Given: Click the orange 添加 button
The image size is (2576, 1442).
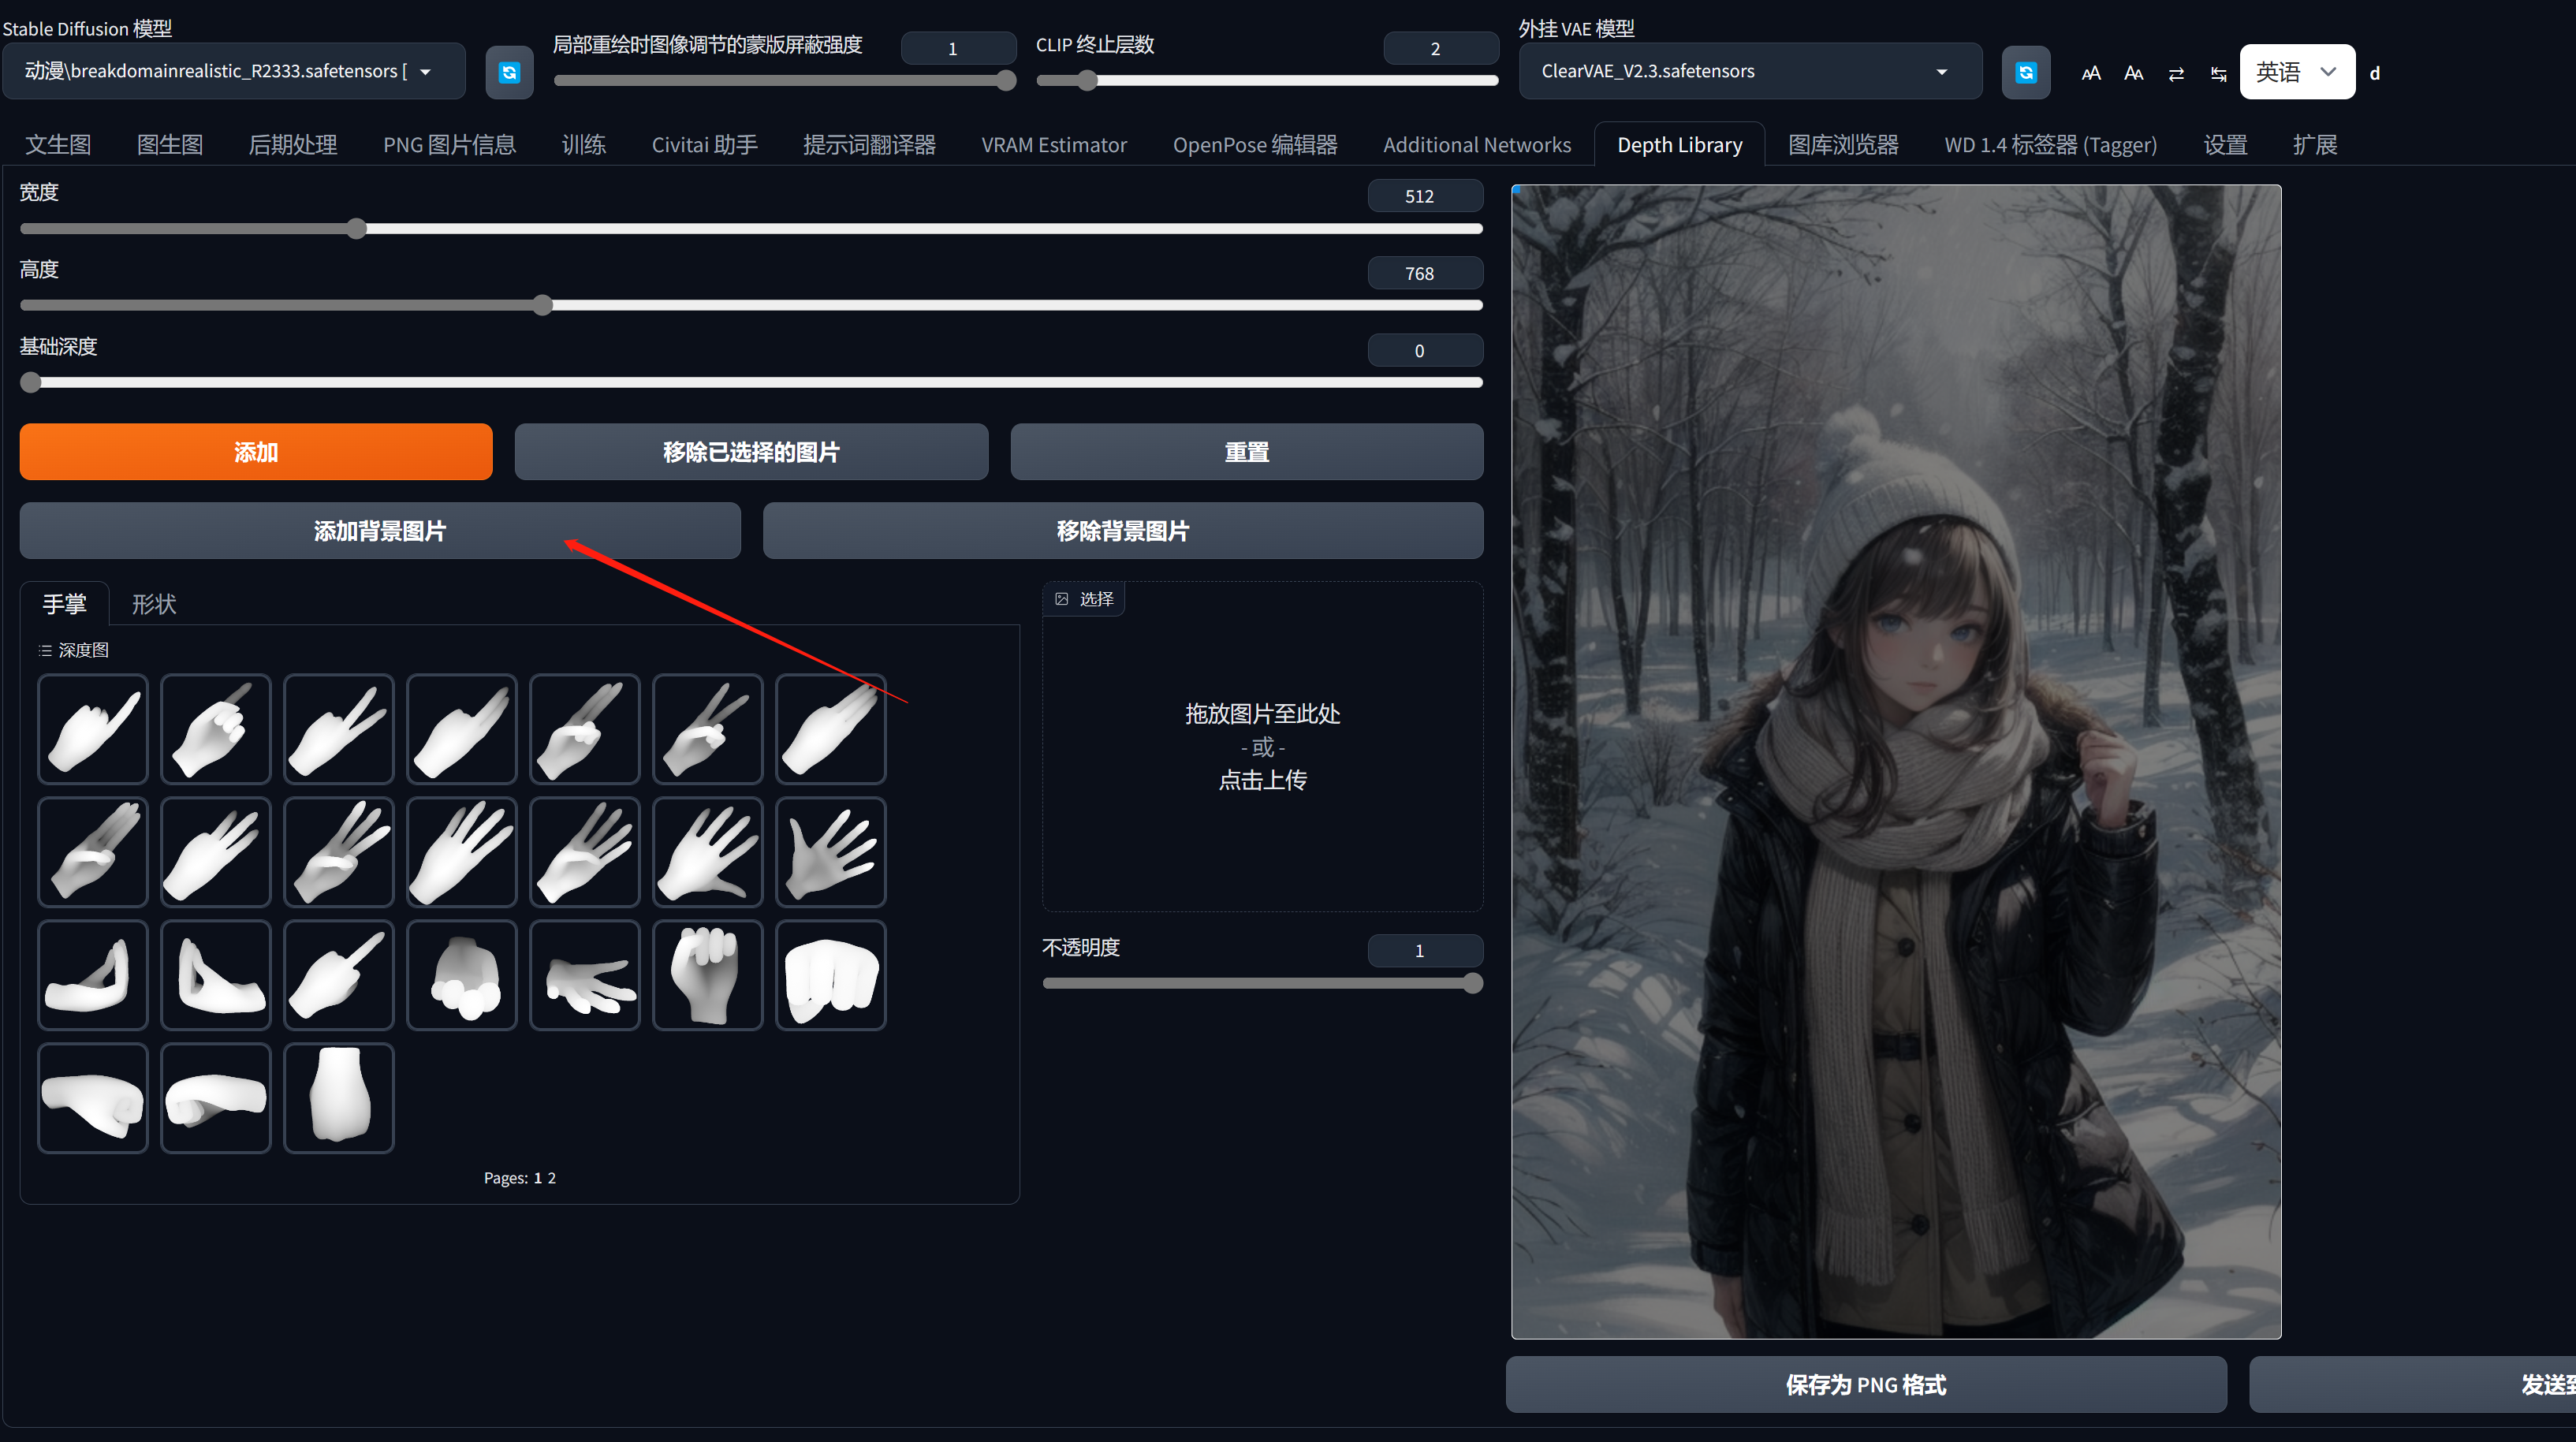Looking at the screenshot, I should click(x=255, y=451).
